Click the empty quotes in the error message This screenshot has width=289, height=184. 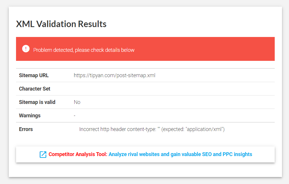coord(159,129)
